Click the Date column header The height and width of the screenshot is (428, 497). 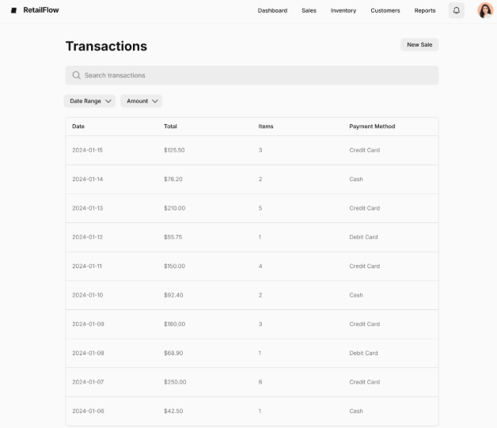point(78,127)
